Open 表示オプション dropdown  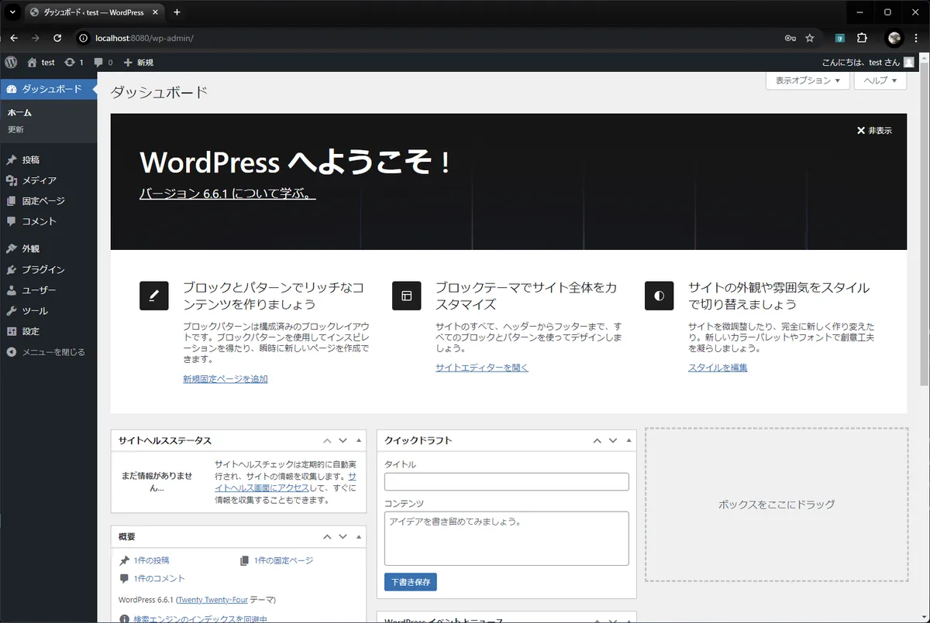pos(808,80)
